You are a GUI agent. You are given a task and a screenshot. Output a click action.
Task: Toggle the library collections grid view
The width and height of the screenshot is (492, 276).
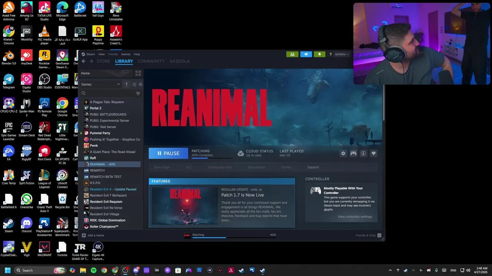click(138, 73)
